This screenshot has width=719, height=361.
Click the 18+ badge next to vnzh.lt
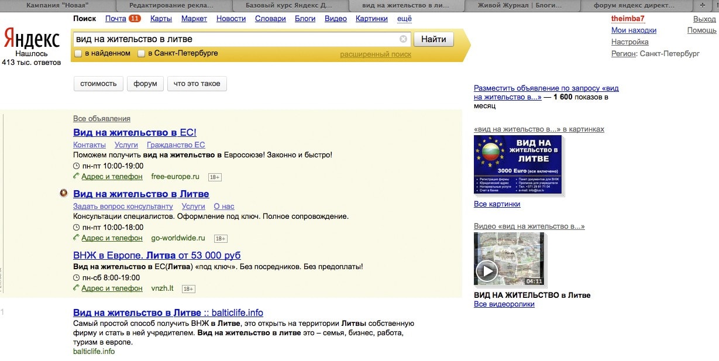coord(188,289)
